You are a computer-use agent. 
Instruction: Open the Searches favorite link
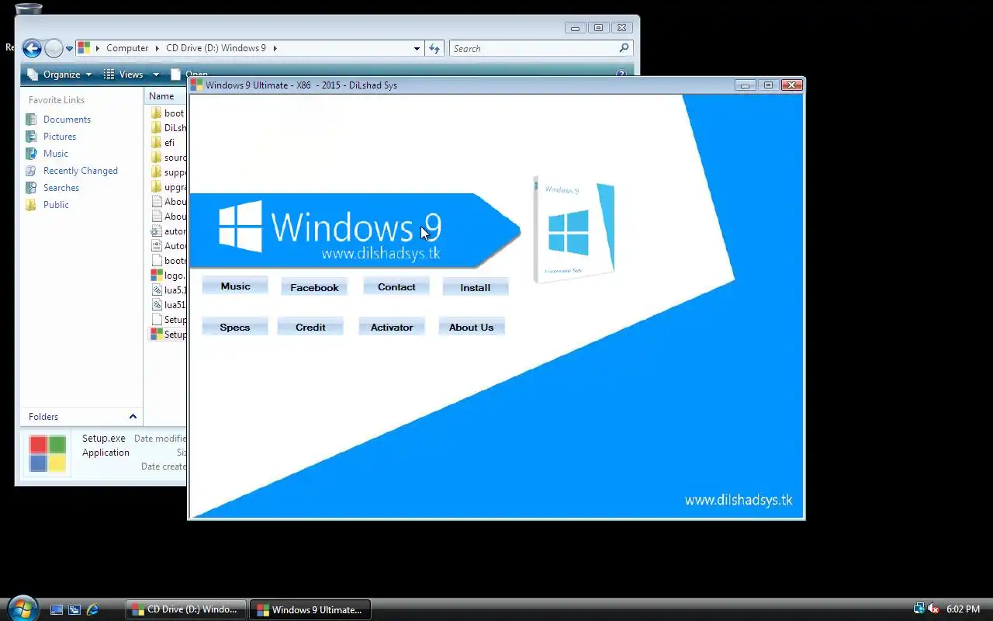61,188
